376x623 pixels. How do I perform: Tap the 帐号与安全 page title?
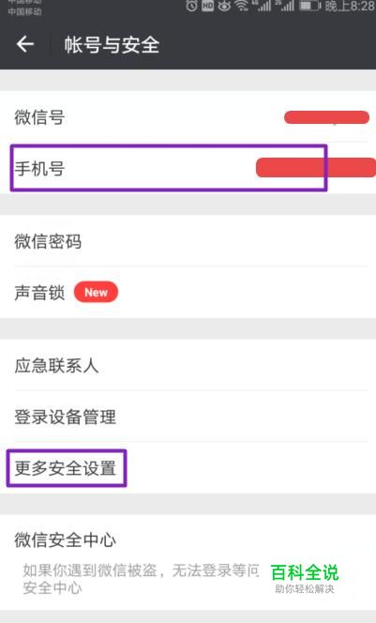[x=112, y=44]
